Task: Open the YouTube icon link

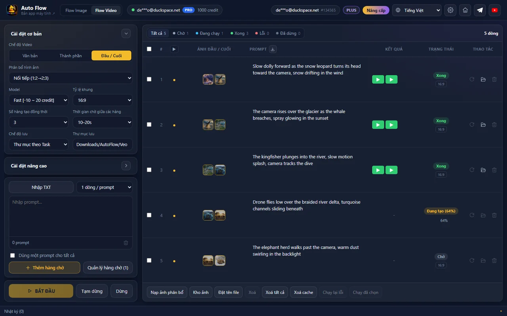Action: point(495,10)
